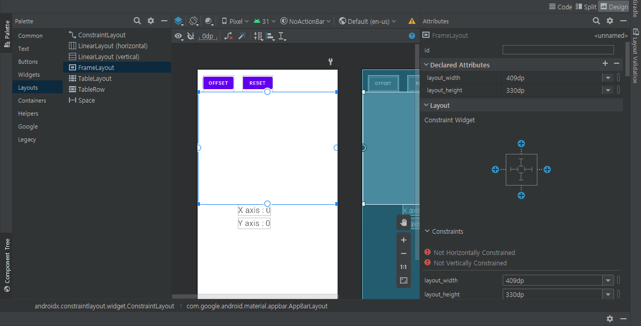Image resolution: width=641 pixels, height=326 pixels.
Task: Open the NoActionBar theme dropdown
Action: [306, 21]
